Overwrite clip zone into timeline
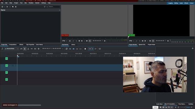This screenshot has width=195, height=109. coord(73,49)
